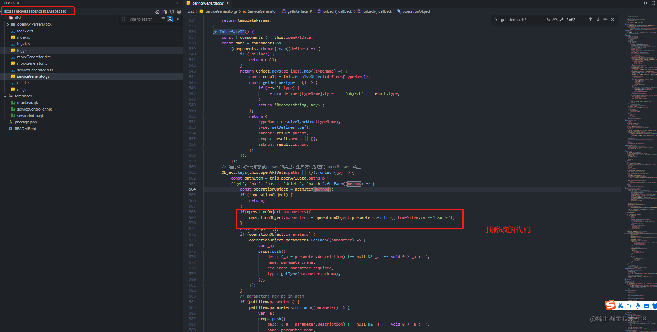Jump to next find match
The height and width of the screenshot is (332, 657).
598,20
